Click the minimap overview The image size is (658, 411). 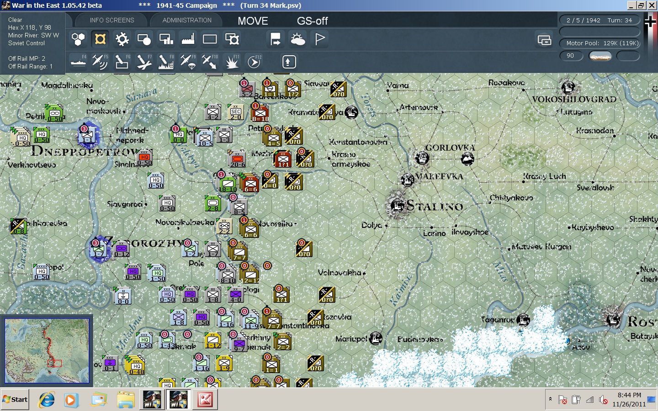point(47,351)
